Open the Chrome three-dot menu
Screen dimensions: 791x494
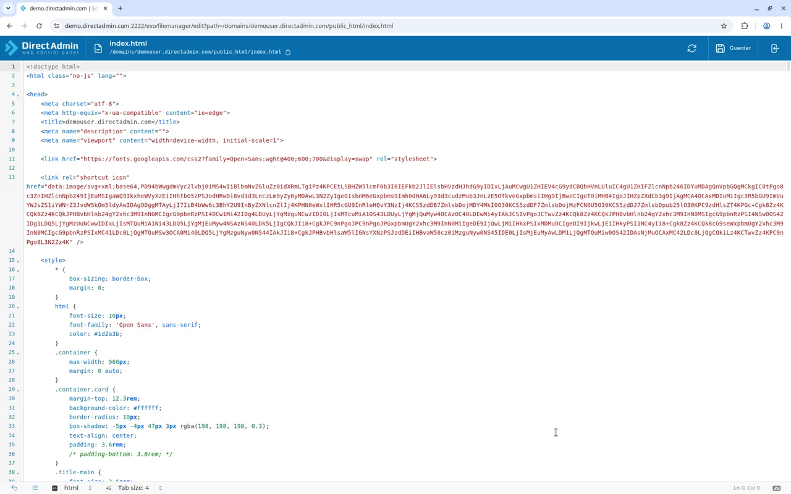(782, 26)
